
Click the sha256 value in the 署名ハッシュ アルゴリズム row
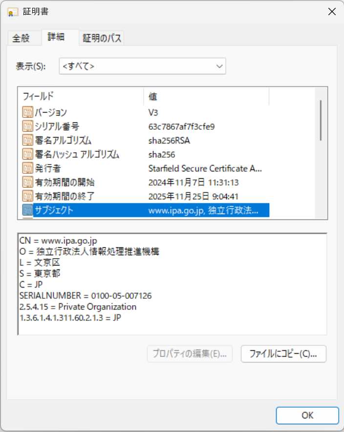162,155
